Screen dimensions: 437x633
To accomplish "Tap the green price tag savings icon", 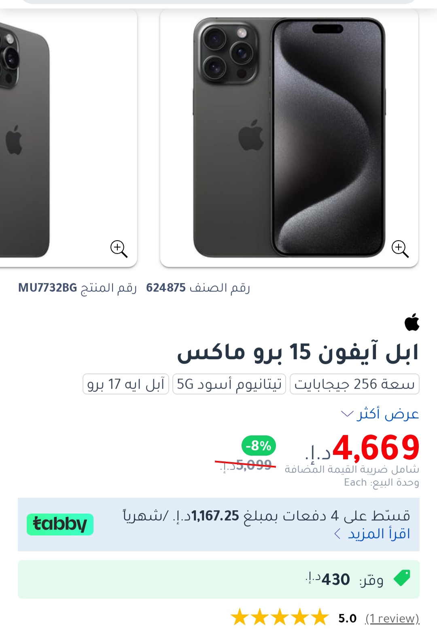I will 402,578.
